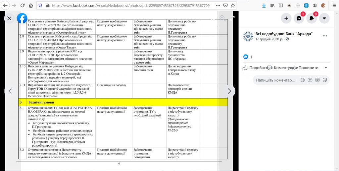Open the Firefox account avatar icon
The image size is (339, 171).
click(x=315, y=6)
